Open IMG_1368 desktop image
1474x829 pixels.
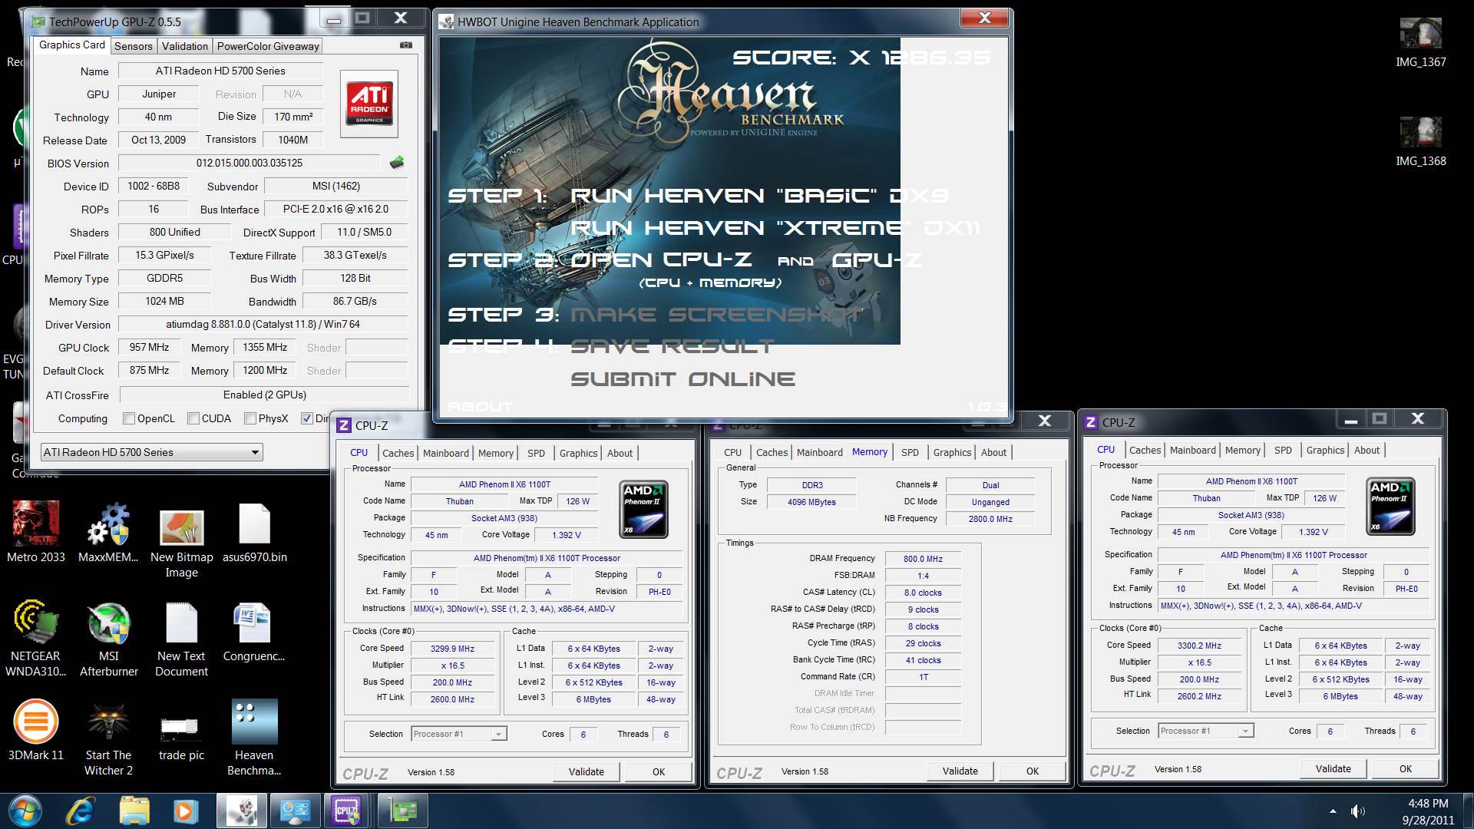point(1420,140)
